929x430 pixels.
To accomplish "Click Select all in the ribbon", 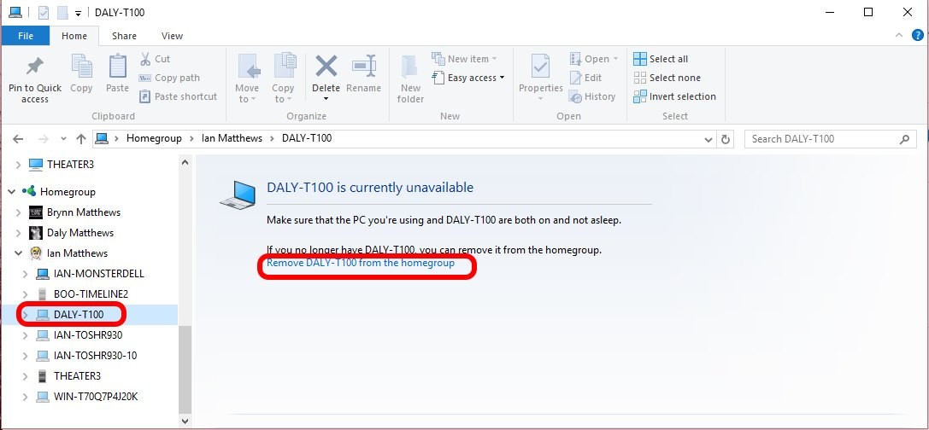I will (661, 59).
